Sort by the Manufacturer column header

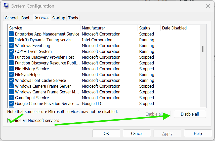(109, 28)
